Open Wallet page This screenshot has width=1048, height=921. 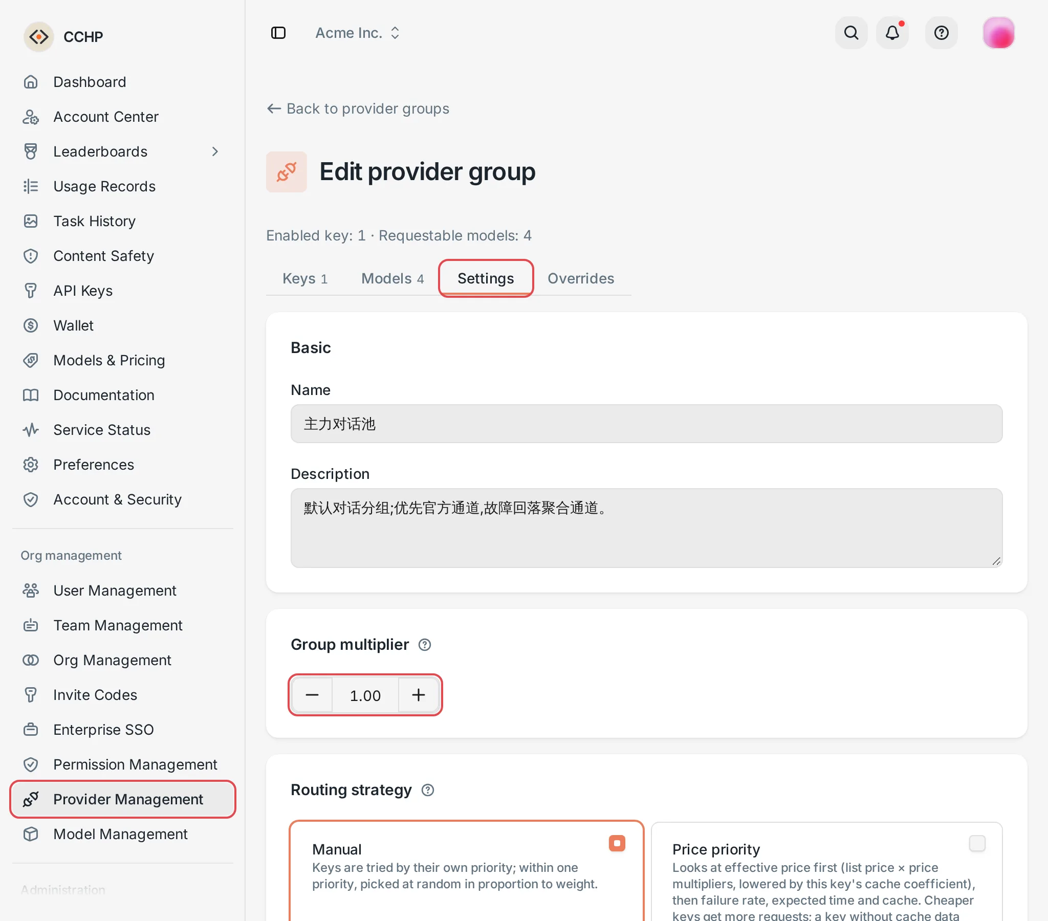(x=122, y=325)
